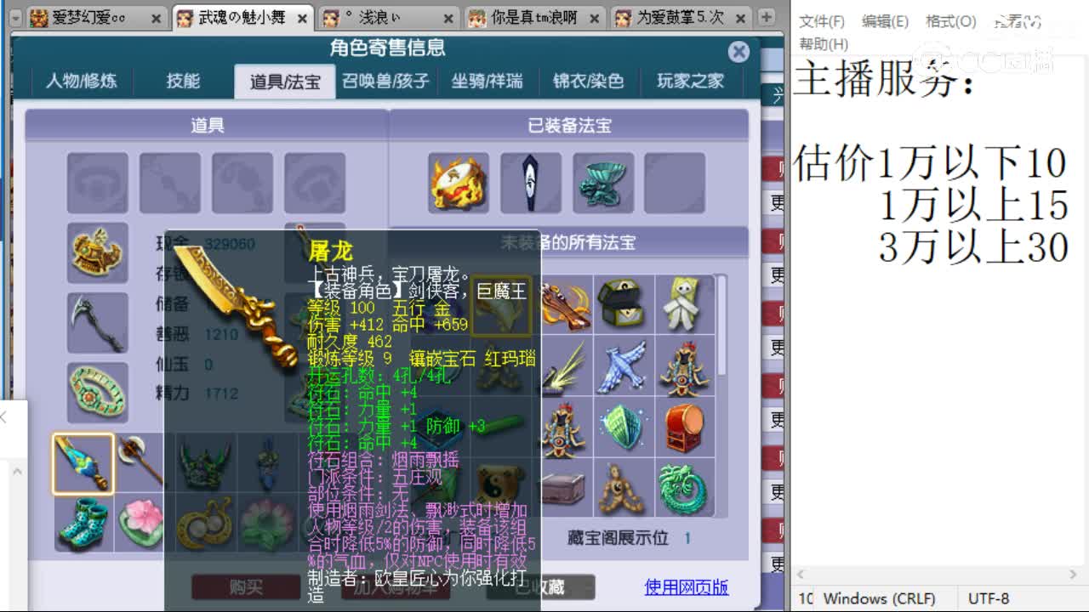
Task: Click the Windows (CRLF) status bar entry
Action: click(879, 598)
